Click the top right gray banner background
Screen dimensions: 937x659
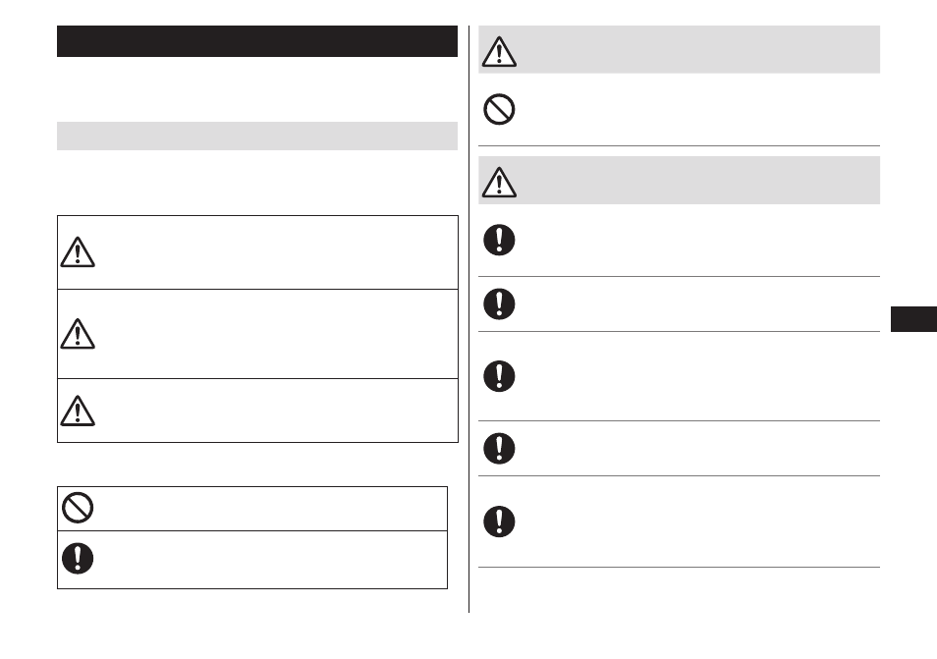click(x=679, y=49)
